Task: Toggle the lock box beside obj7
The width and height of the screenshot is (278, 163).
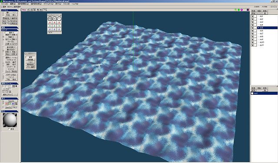Action: 255,34
